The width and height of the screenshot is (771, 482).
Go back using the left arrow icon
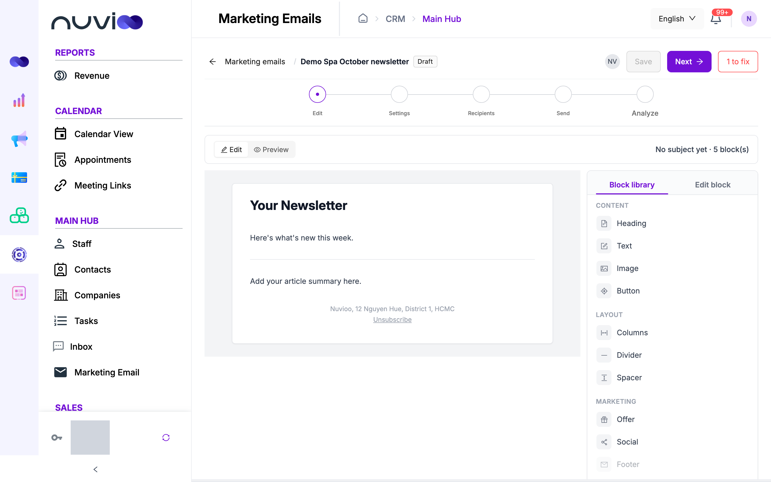click(213, 62)
